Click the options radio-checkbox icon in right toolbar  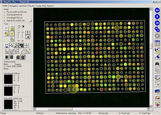pos(157,84)
